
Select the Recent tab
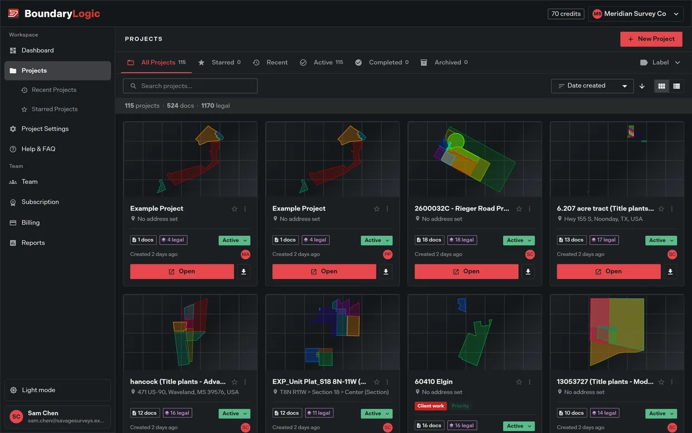tap(271, 63)
